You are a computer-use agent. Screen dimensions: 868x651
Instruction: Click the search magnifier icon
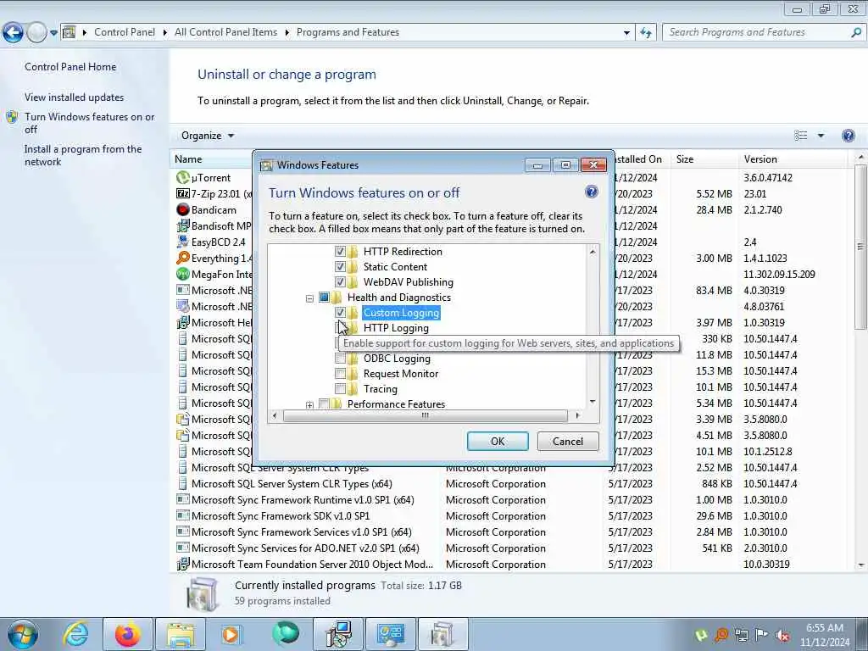(x=856, y=32)
